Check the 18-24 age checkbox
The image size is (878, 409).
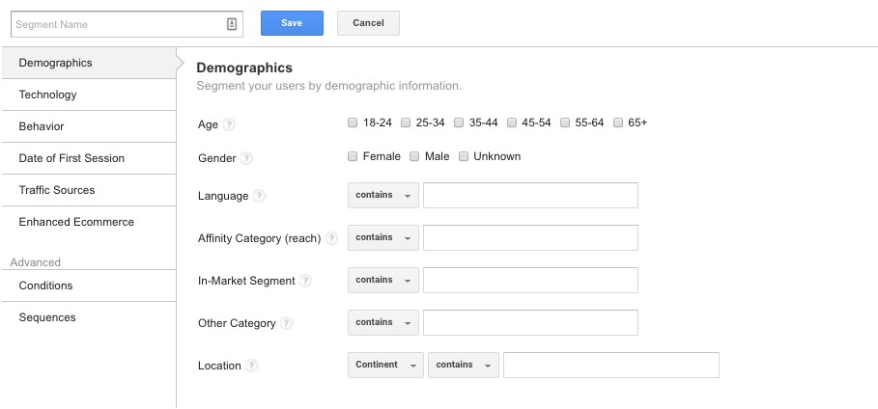pos(354,123)
